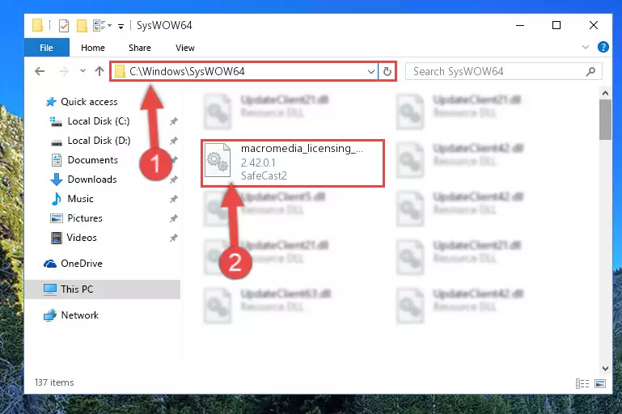Click the OneDrive cloud icon
Viewport: 622px width, 414px height.
50,264
